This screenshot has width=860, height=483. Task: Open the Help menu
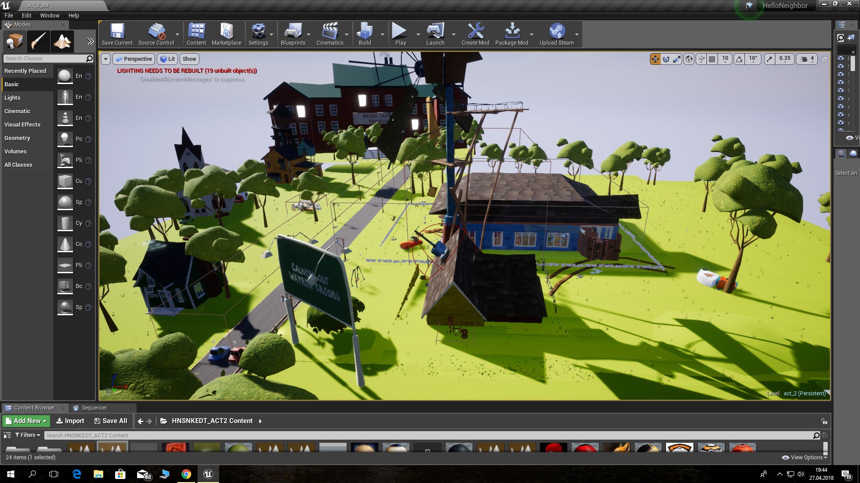[73, 15]
